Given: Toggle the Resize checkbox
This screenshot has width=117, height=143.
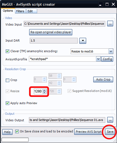Looking at the screenshot, I should tap(8, 91).
